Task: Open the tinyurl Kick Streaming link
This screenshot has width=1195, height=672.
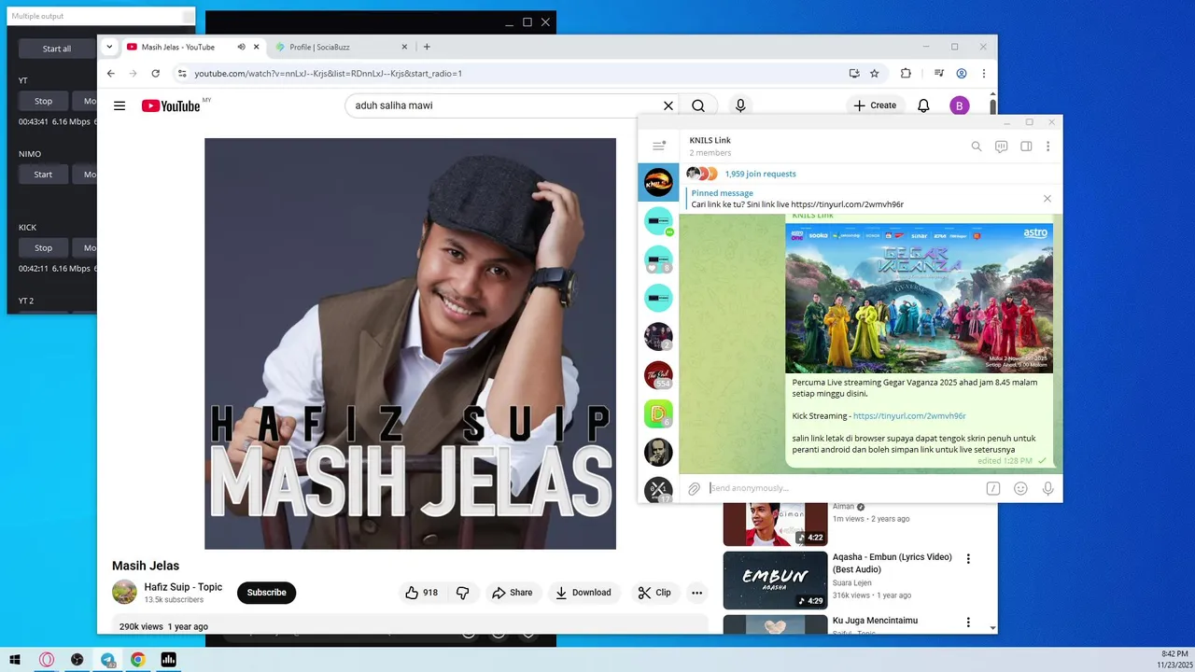Action: pos(908,416)
